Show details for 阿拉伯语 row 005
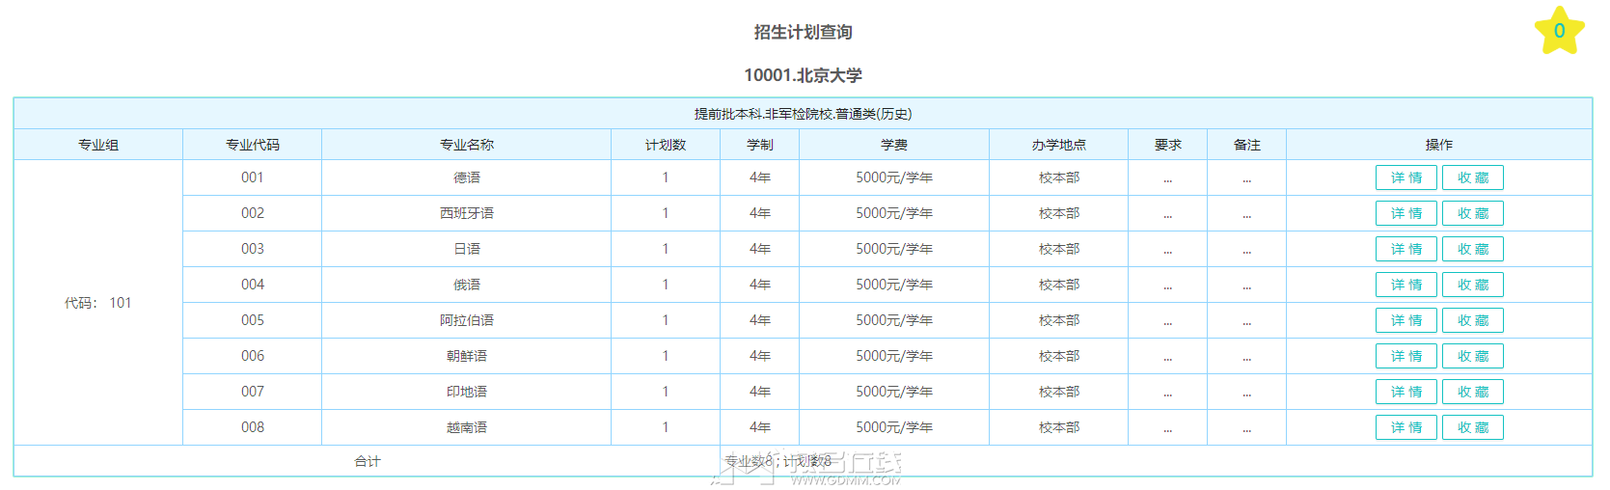 (1405, 320)
